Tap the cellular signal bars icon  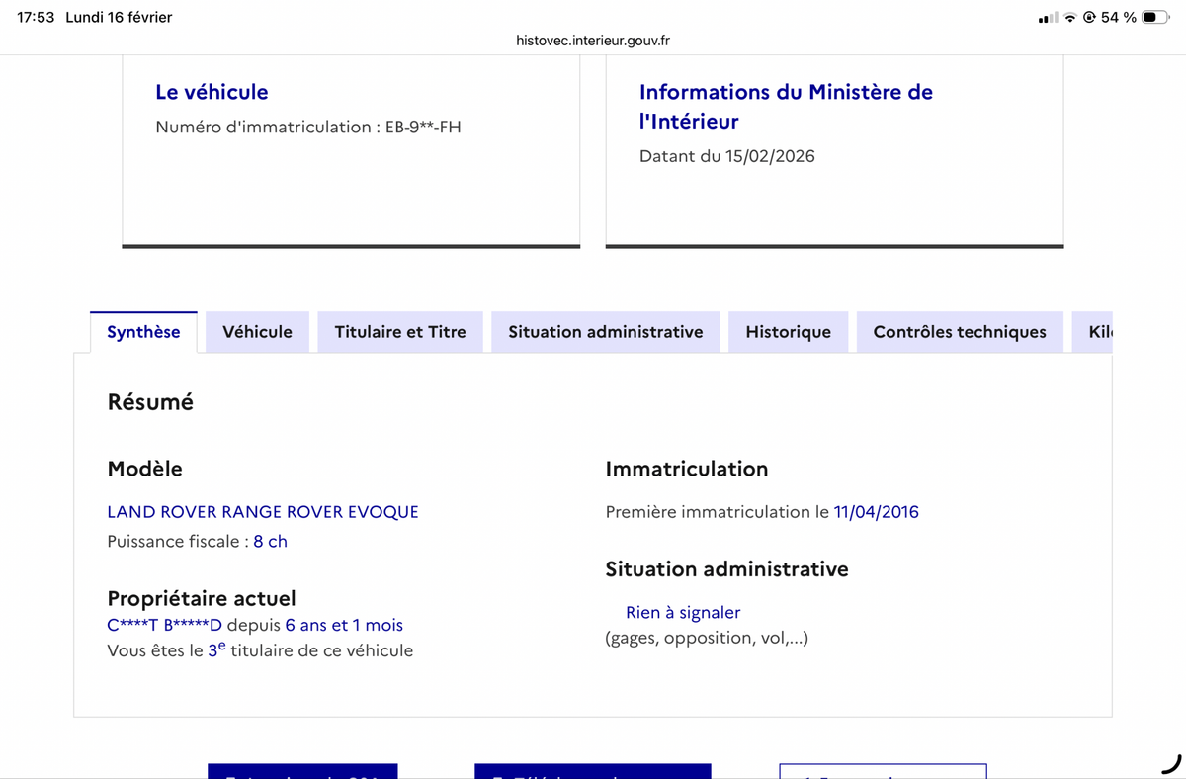point(1048,18)
